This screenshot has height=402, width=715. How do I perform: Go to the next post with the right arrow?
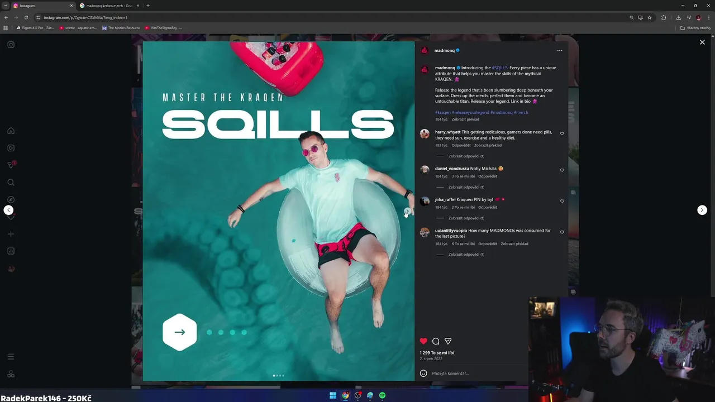[x=702, y=210]
